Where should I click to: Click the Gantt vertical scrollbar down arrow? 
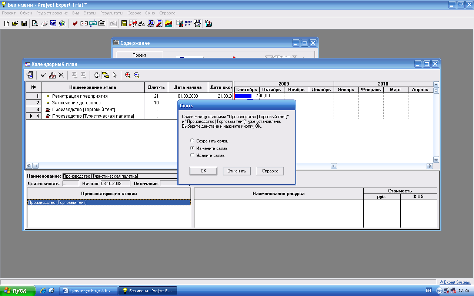[x=436, y=160]
